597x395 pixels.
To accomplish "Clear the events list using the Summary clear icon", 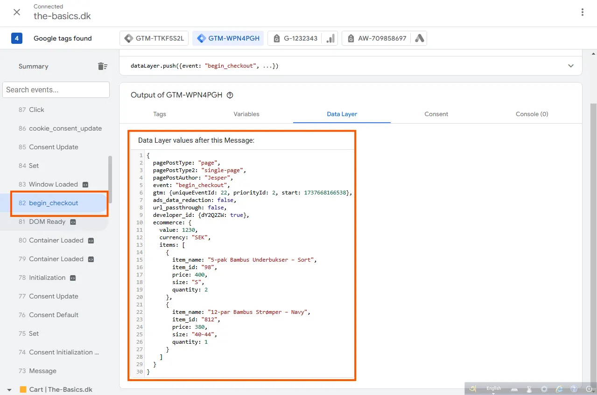I will [103, 66].
